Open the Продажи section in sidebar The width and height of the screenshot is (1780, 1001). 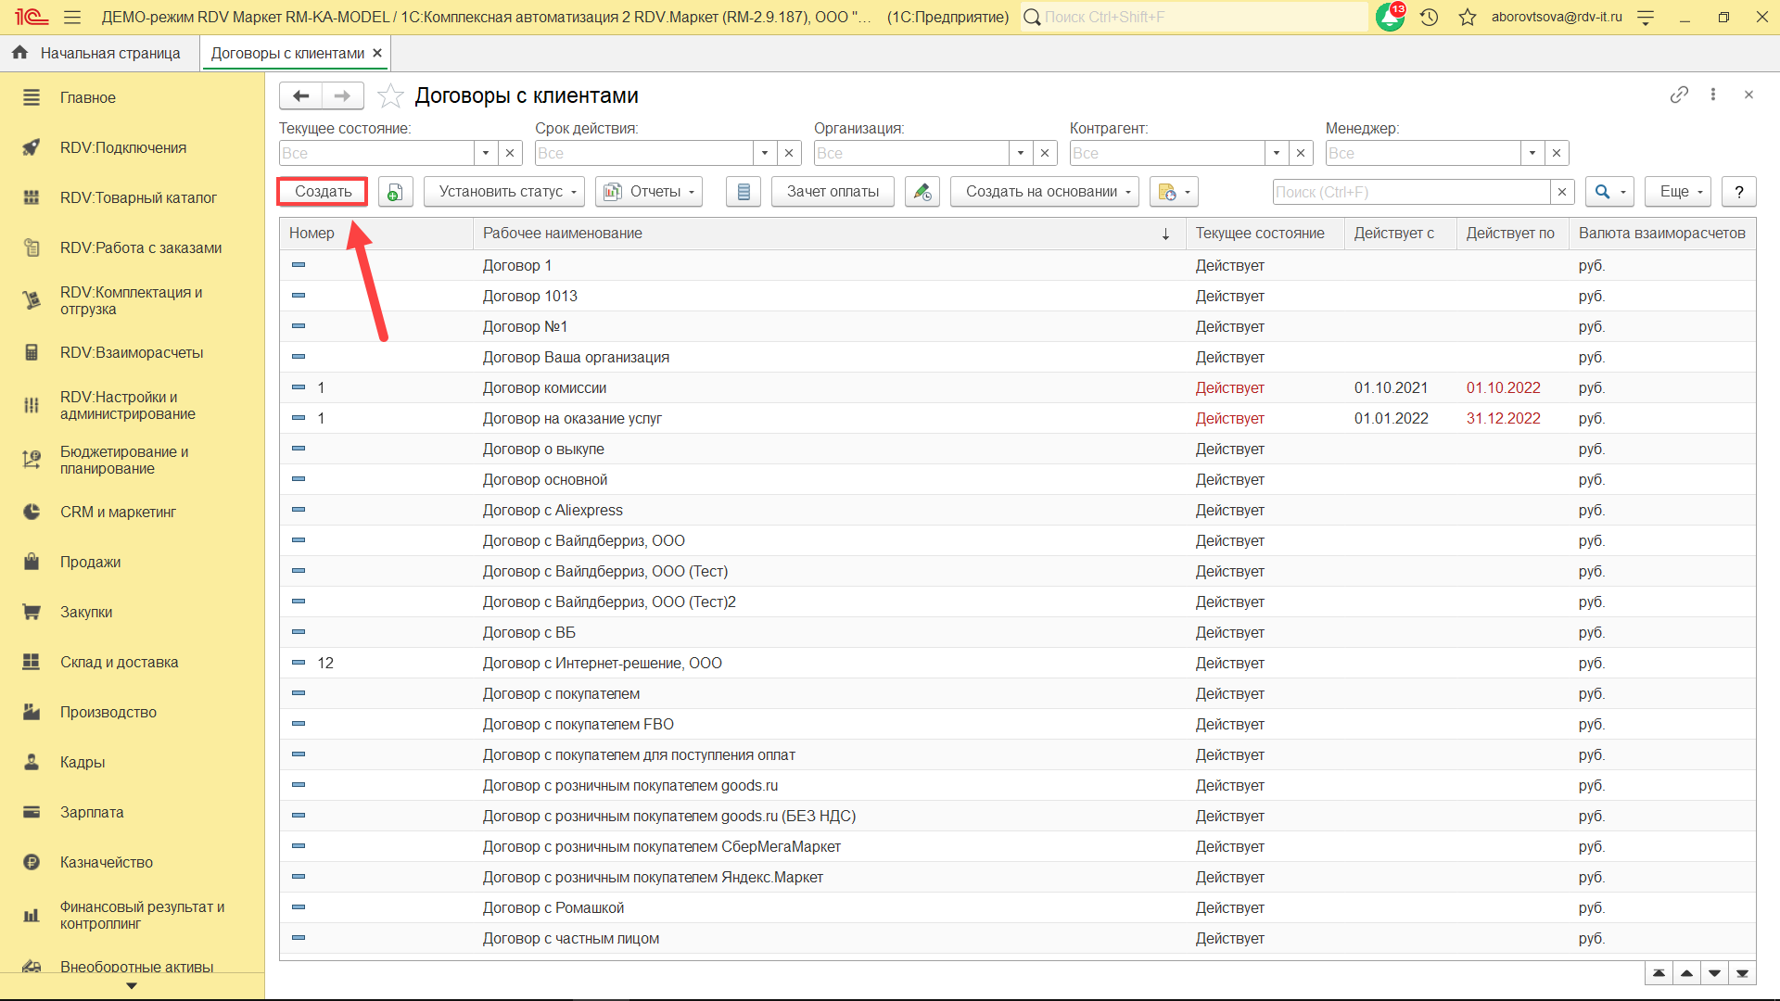click(90, 562)
